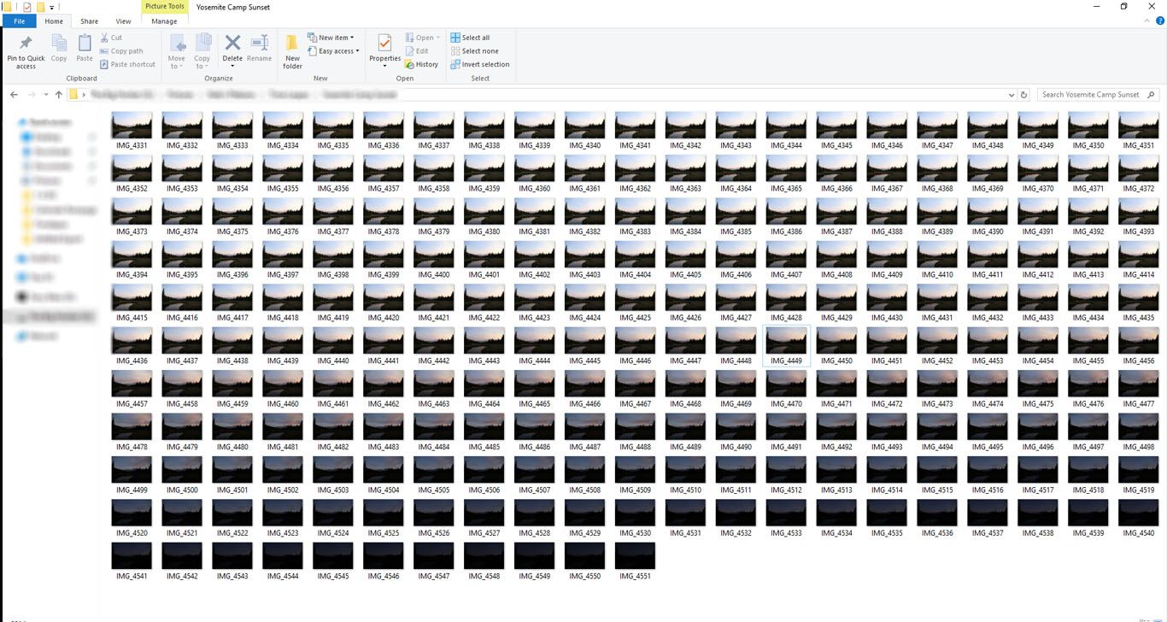Open the Manage tab under Picture Tools
Image resolution: width=1167 pixels, height=622 pixels.
[x=164, y=21]
